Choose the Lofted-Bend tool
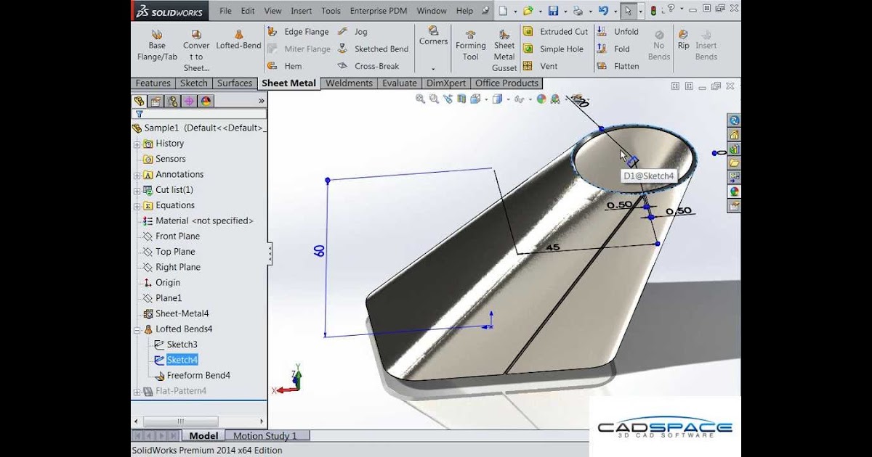 point(238,39)
